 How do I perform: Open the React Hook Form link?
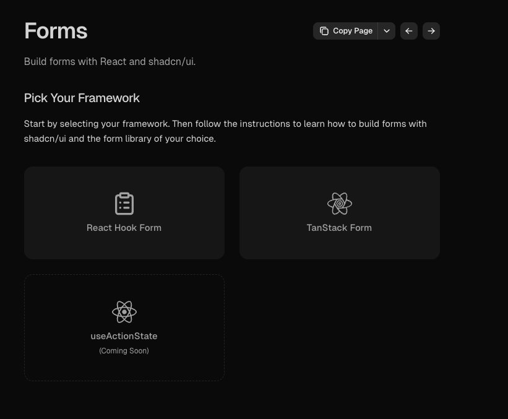(124, 213)
